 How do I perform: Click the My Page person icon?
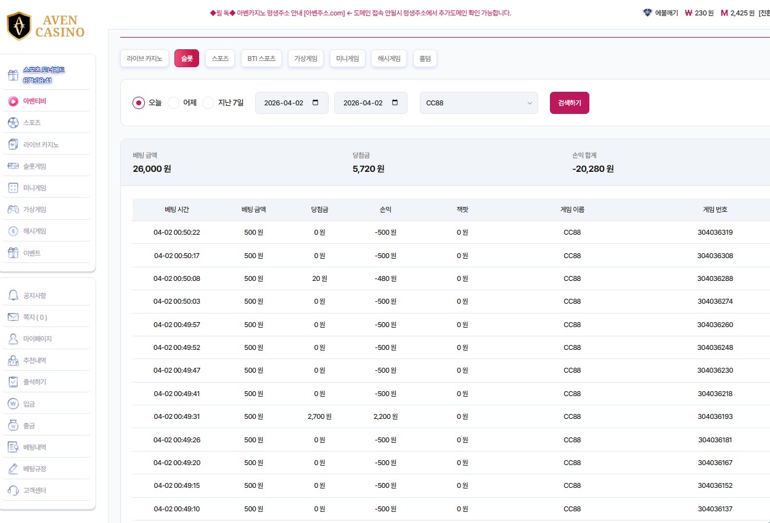tap(13, 339)
